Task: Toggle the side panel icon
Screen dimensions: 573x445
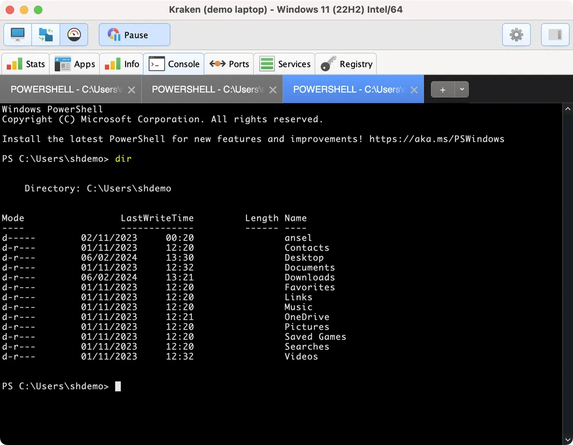Action: [555, 34]
